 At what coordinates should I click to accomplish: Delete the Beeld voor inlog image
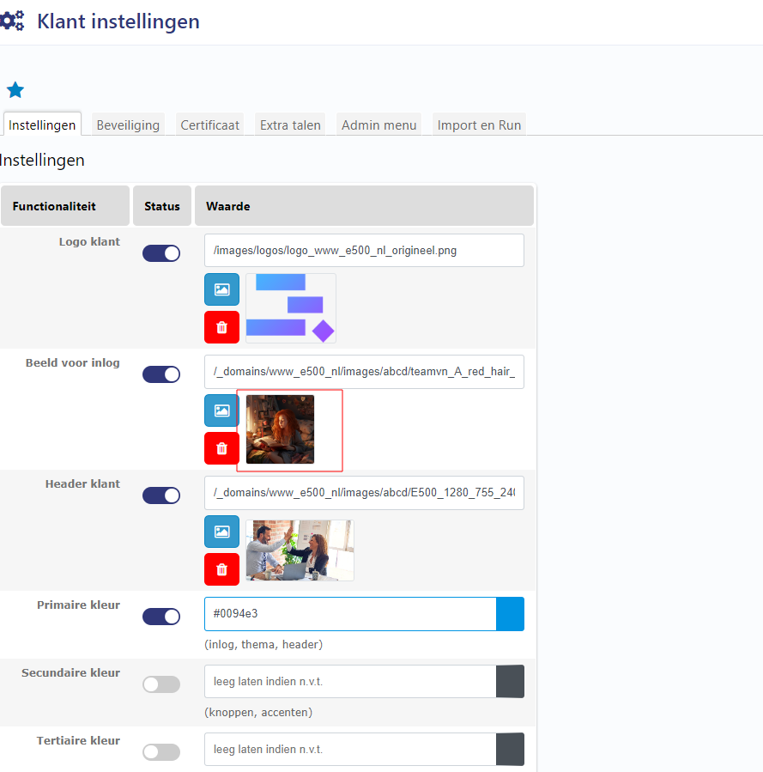point(221,448)
